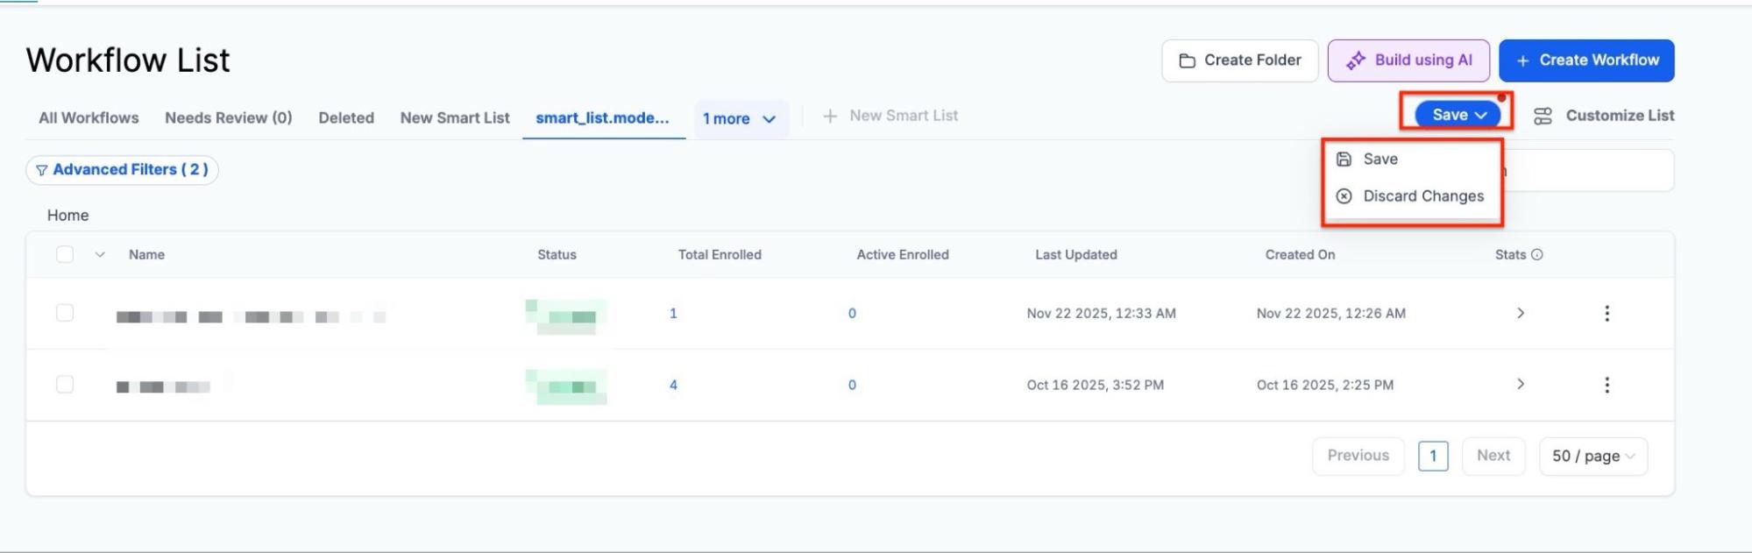Choose Discard Changes from the menu

pos(1422,196)
